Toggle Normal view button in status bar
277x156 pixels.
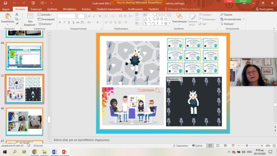[210, 146]
